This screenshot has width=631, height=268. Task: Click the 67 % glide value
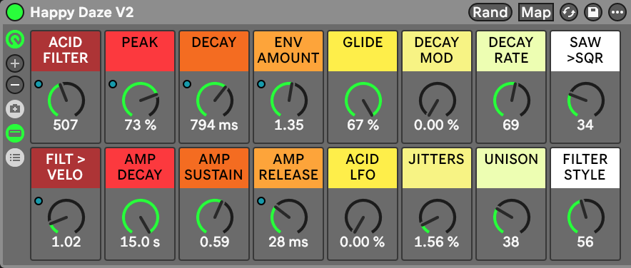tap(363, 125)
